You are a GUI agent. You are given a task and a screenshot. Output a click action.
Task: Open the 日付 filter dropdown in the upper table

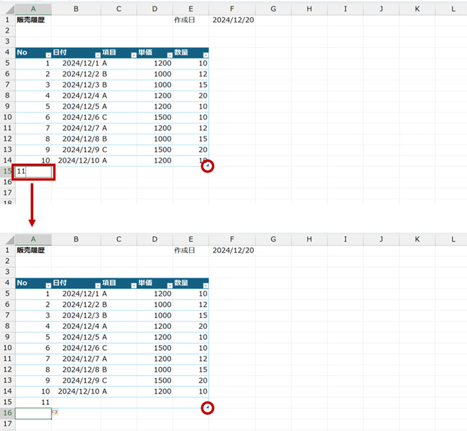[x=97, y=55]
